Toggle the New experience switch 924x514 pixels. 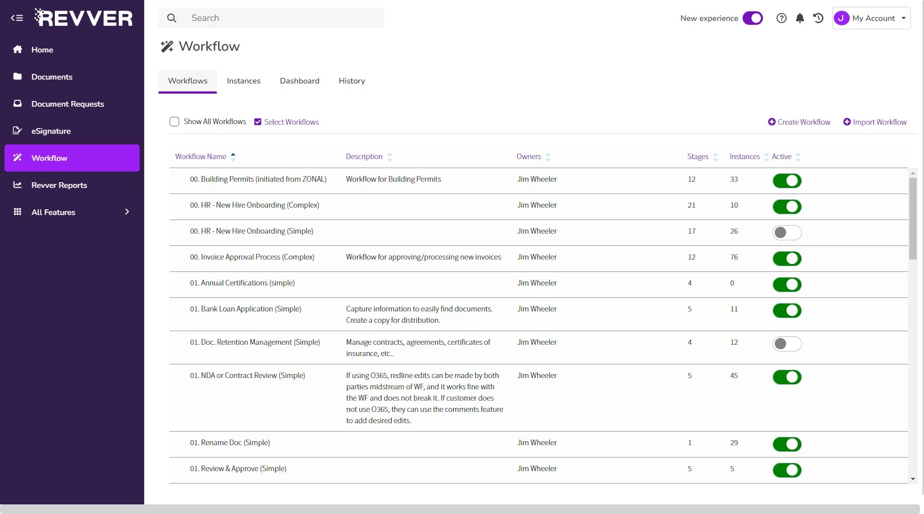point(753,18)
